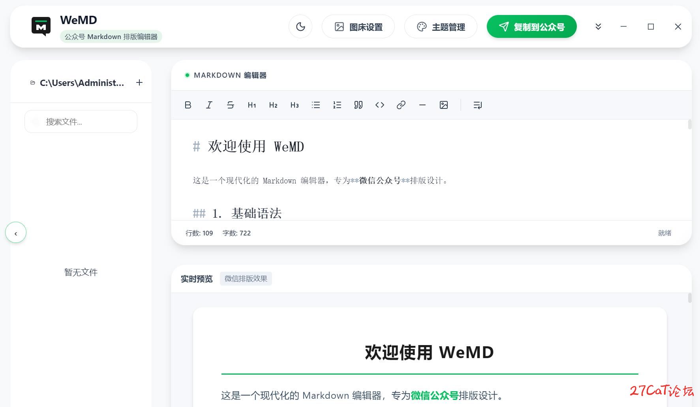Screen dimensions: 700x407
Task: Minimize the WeMD window
Action: click(x=623, y=26)
